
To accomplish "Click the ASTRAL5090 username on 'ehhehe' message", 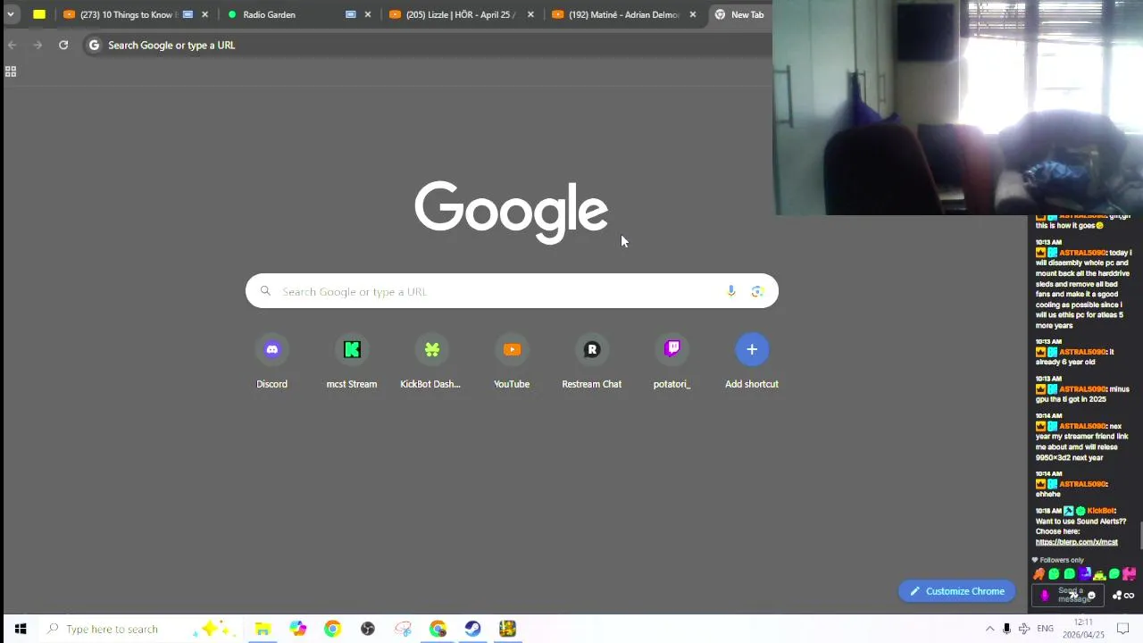I will (1082, 484).
